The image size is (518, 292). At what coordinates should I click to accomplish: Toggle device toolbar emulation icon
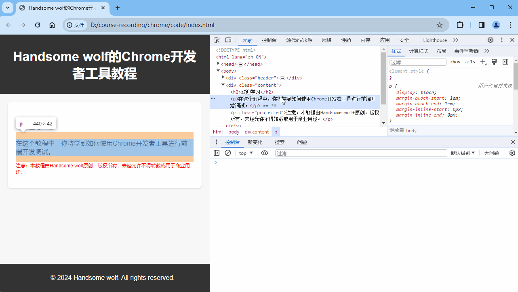[x=228, y=40]
